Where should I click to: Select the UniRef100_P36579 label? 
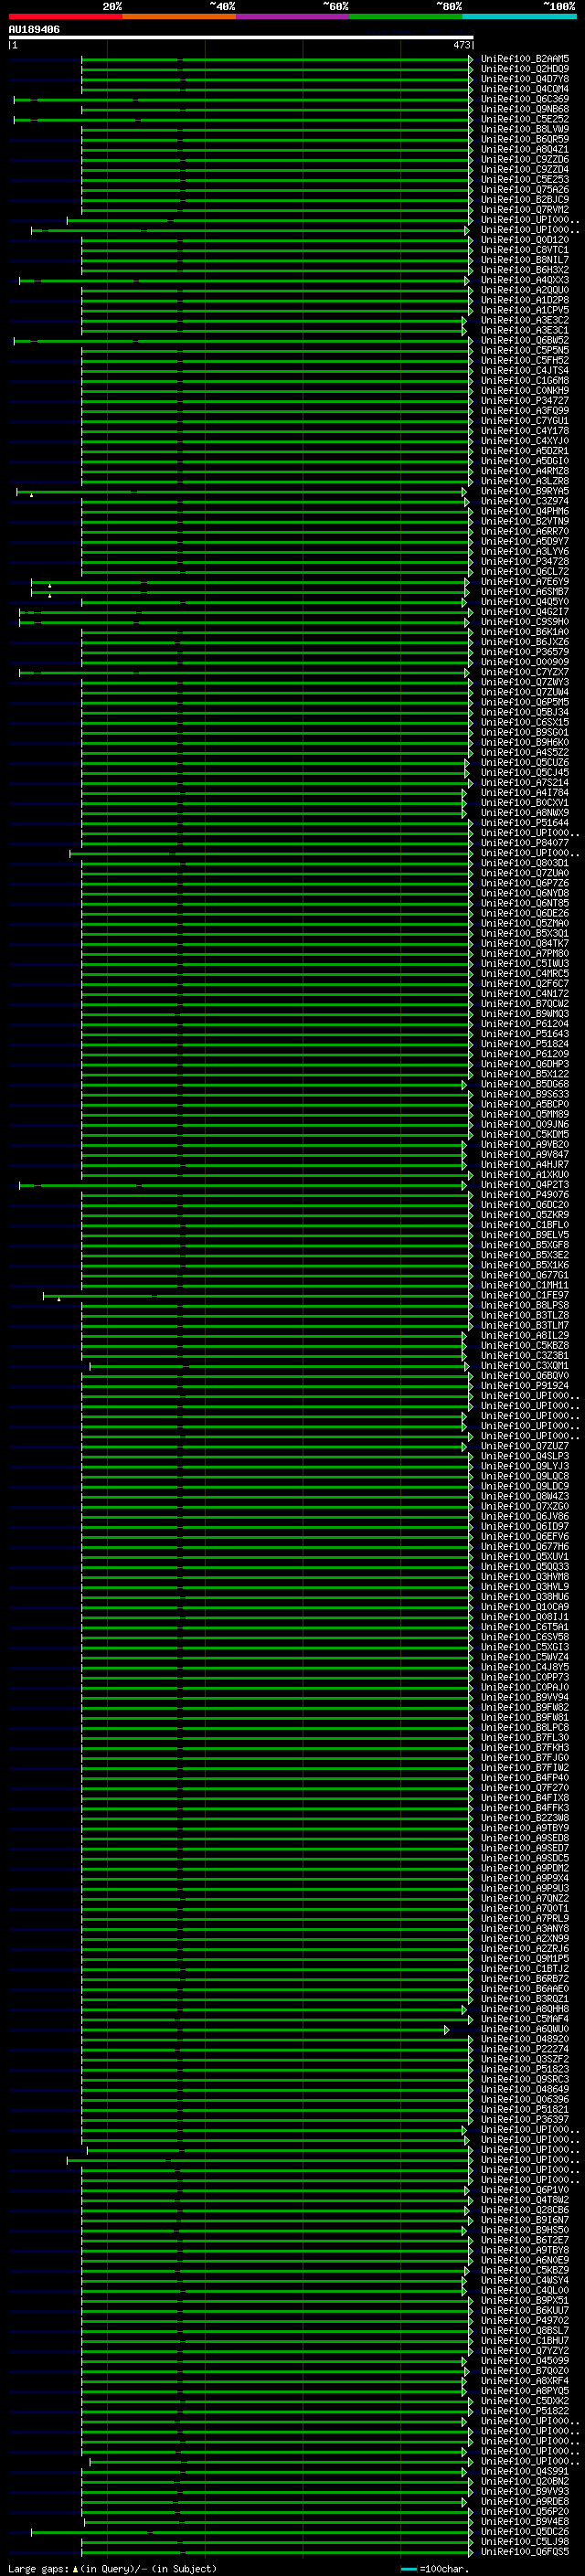tap(525, 652)
